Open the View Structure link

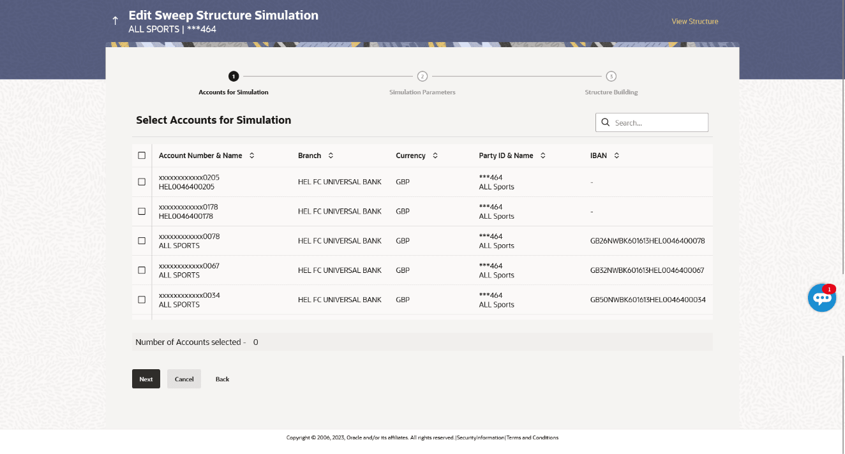[x=694, y=22]
